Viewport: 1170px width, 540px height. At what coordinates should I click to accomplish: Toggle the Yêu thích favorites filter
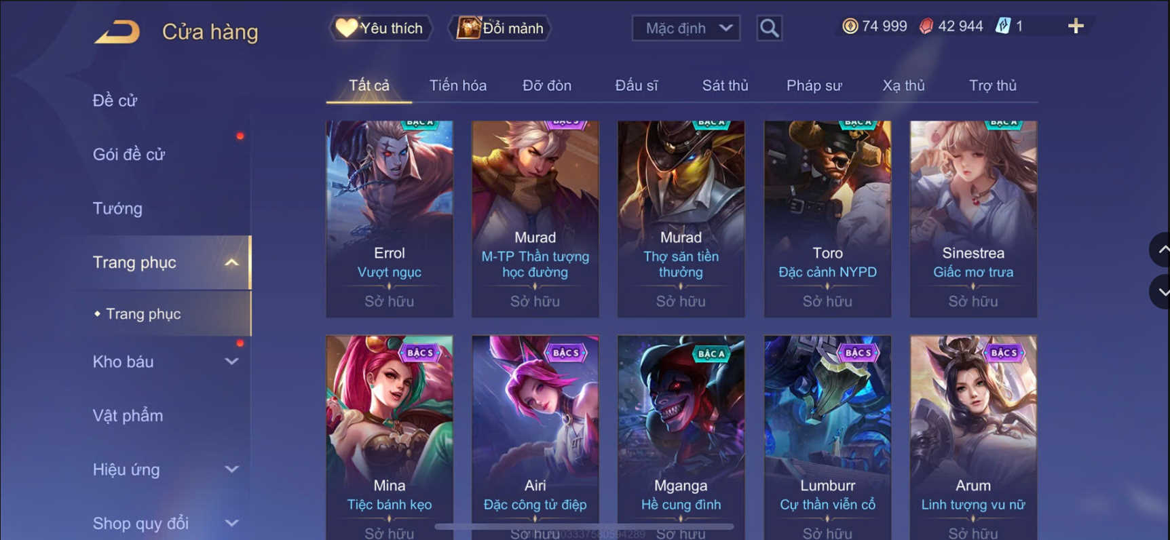pyautogui.click(x=380, y=28)
